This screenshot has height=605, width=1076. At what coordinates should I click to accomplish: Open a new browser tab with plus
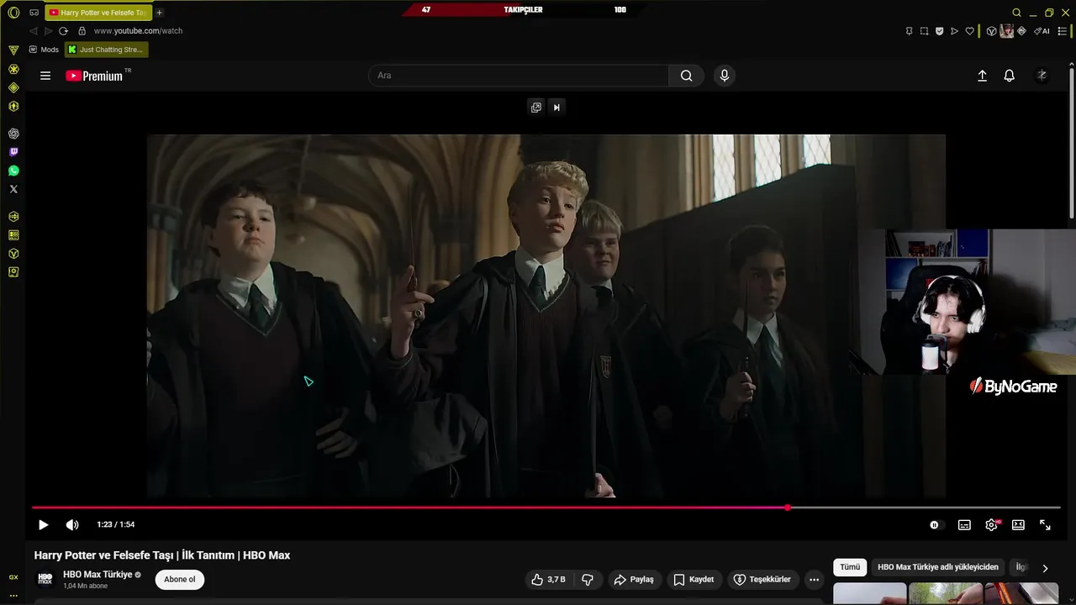pyautogui.click(x=160, y=13)
